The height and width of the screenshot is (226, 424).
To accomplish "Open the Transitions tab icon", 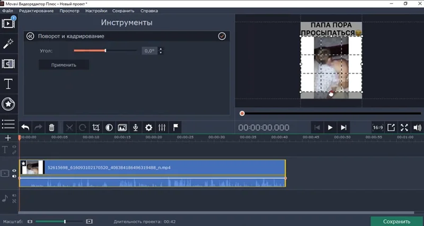I will [x=8, y=64].
